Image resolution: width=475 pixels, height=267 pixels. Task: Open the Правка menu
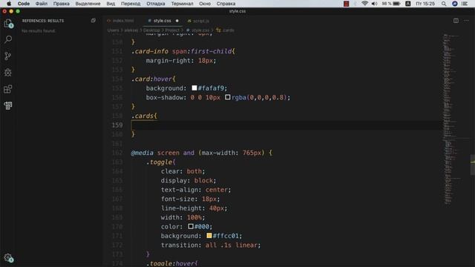[x=61, y=4]
